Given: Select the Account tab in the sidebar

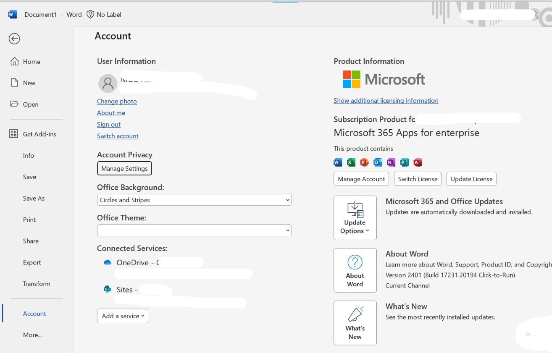Looking at the screenshot, I should (x=34, y=314).
